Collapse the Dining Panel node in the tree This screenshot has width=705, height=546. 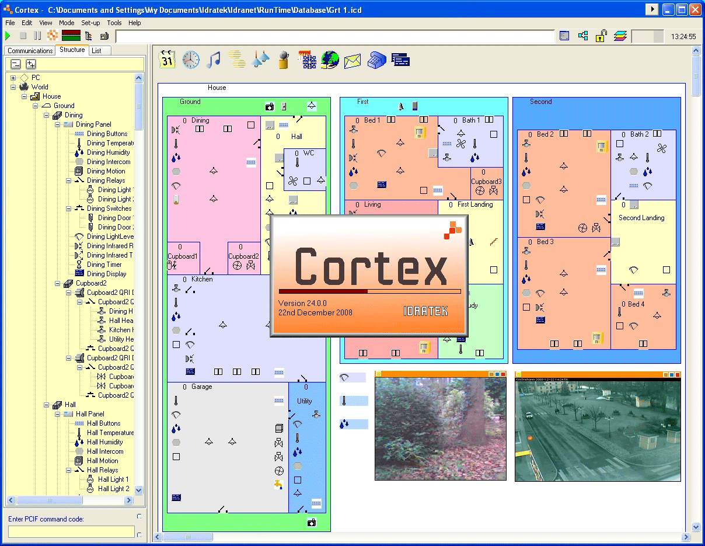[x=58, y=124]
